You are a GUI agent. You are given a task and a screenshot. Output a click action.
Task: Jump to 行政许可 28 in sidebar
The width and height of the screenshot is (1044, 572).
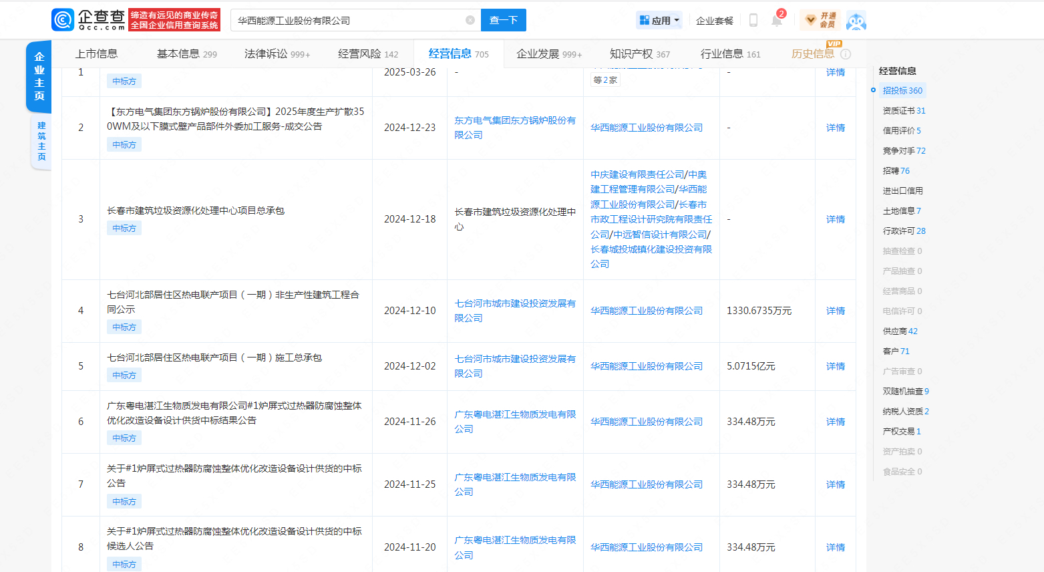click(x=904, y=231)
